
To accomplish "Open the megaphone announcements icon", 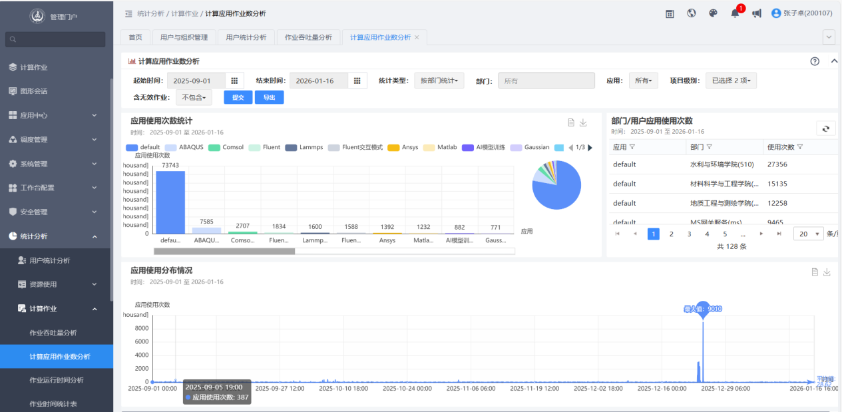I will (x=756, y=13).
